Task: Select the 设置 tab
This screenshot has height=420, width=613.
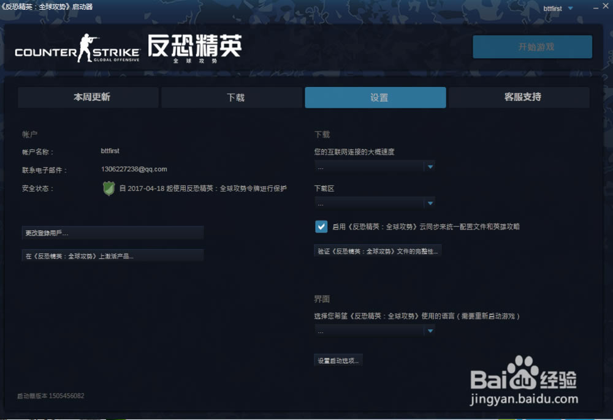Action: 375,97
